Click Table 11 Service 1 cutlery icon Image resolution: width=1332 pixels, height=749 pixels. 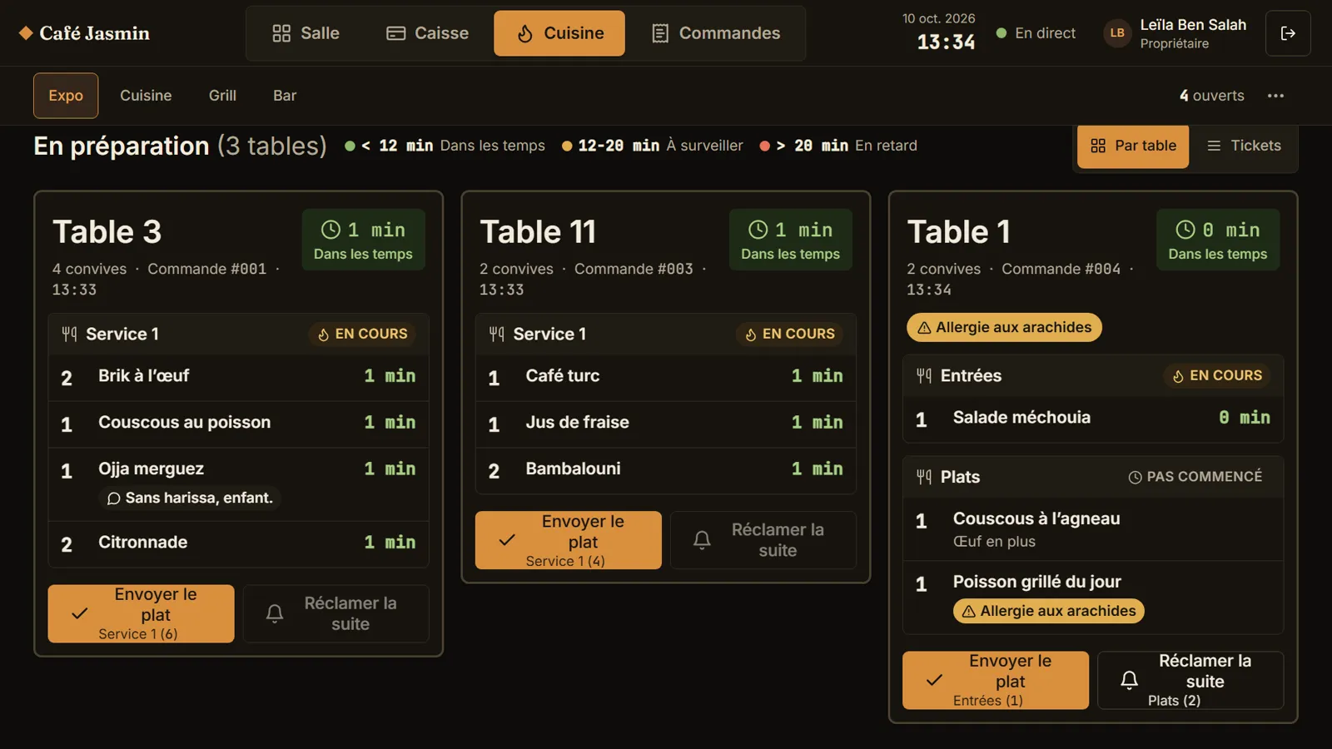coord(497,334)
